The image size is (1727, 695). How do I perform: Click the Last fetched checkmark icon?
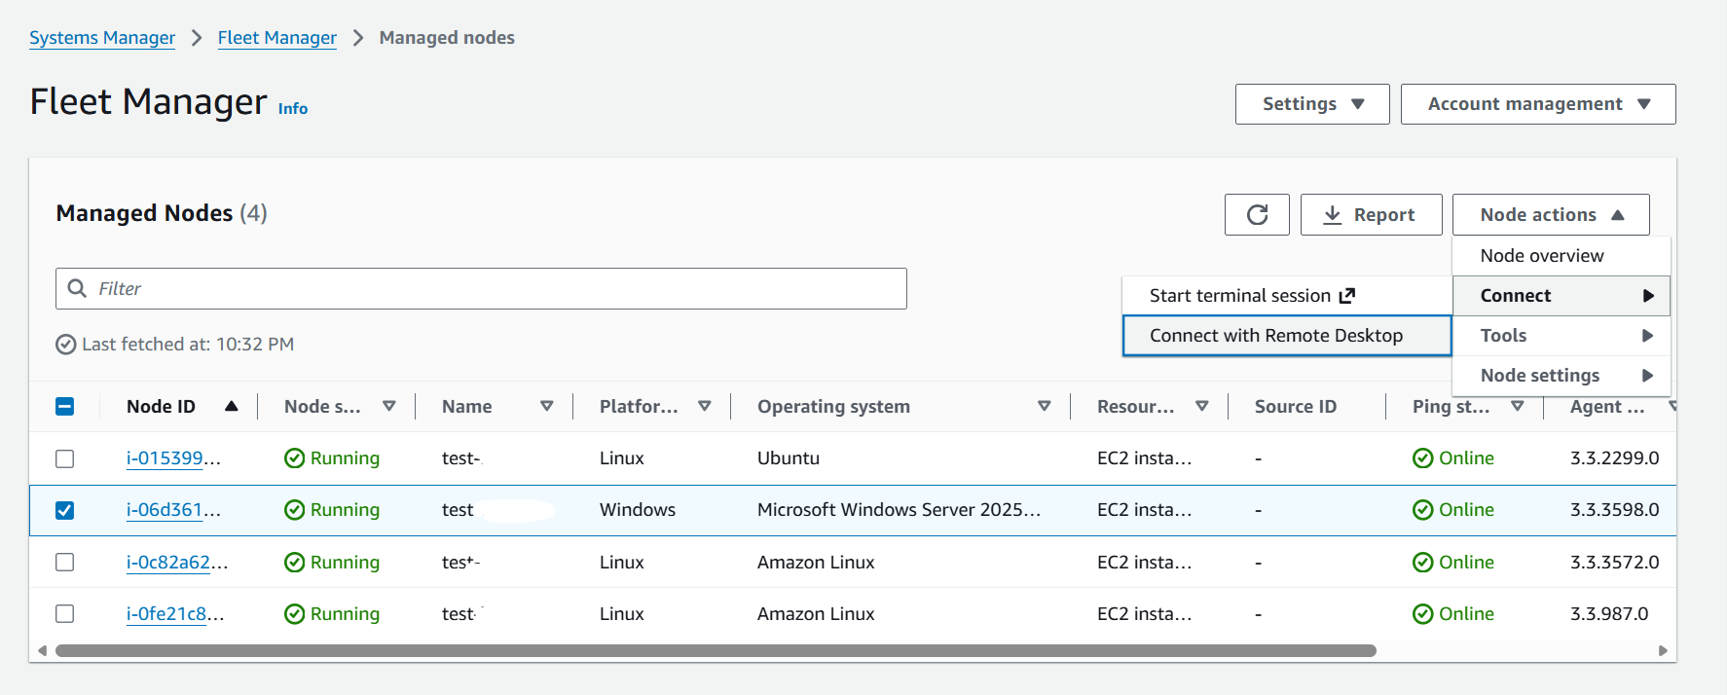66,345
